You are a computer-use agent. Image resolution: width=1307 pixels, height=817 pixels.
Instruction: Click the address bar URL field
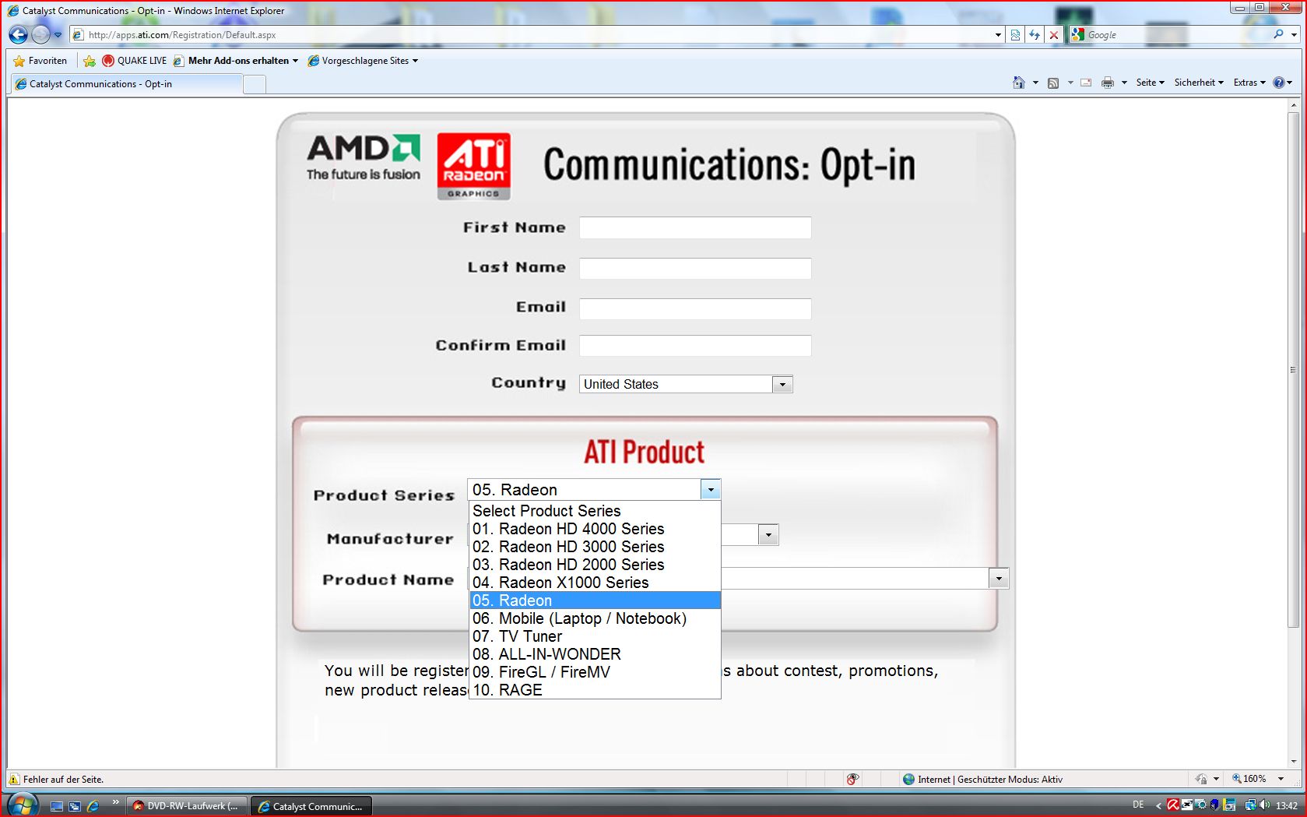pyautogui.click(x=537, y=34)
